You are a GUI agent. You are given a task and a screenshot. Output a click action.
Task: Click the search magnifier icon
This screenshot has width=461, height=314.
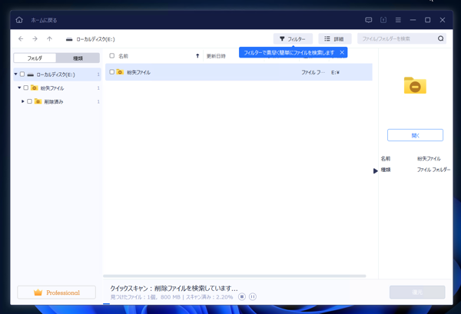tap(440, 38)
